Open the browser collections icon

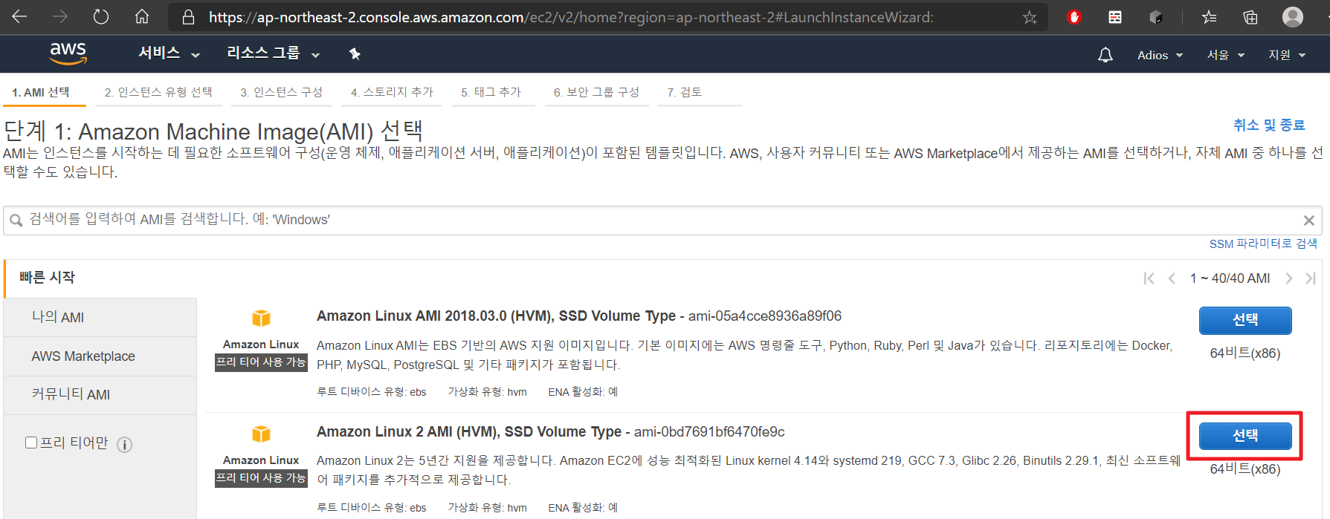pyautogui.click(x=1250, y=17)
